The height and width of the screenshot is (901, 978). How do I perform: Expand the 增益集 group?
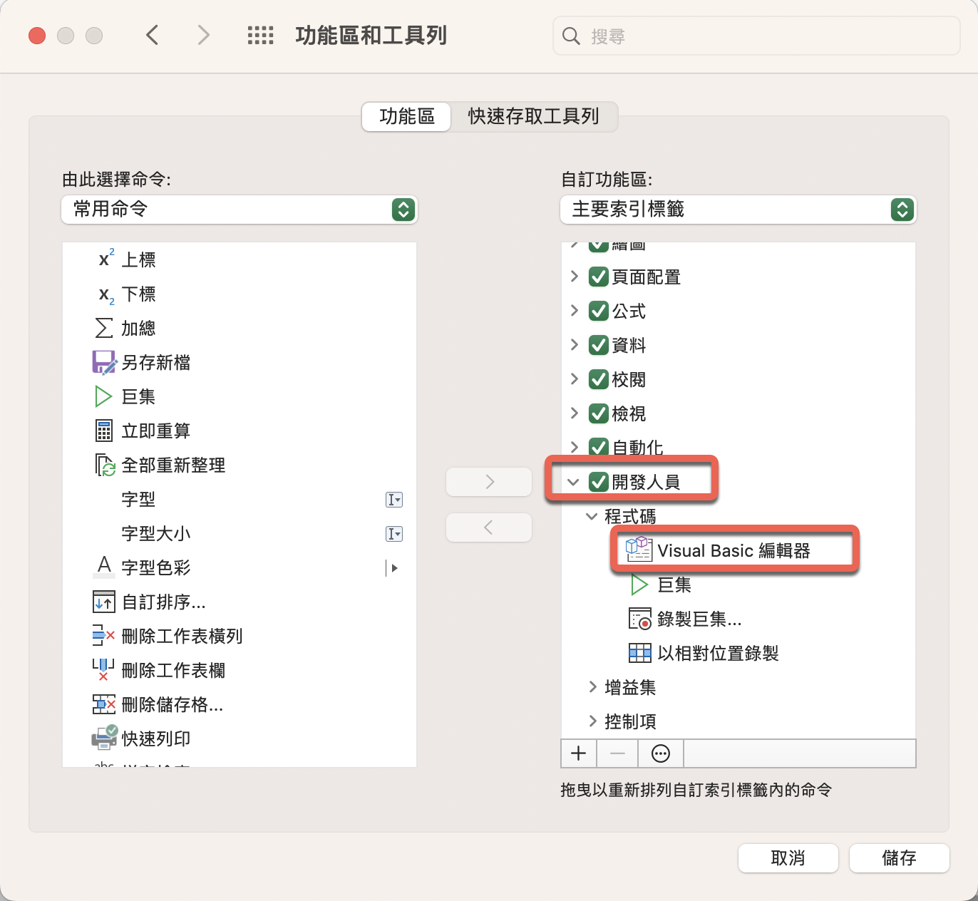pyautogui.click(x=592, y=687)
